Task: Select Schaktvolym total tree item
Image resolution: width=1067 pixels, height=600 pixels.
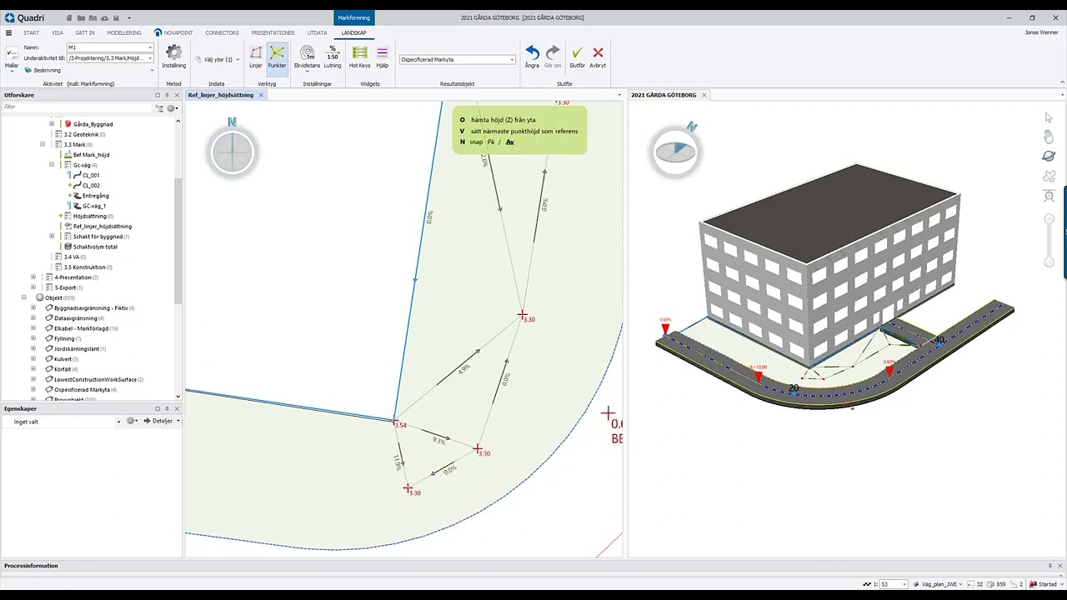Action: click(95, 247)
